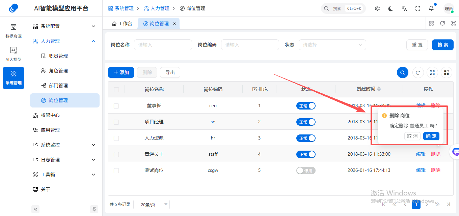Check the 测试岗位 row checkbox
This screenshot has height=216, width=459.
pyautogui.click(x=116, y=171)
